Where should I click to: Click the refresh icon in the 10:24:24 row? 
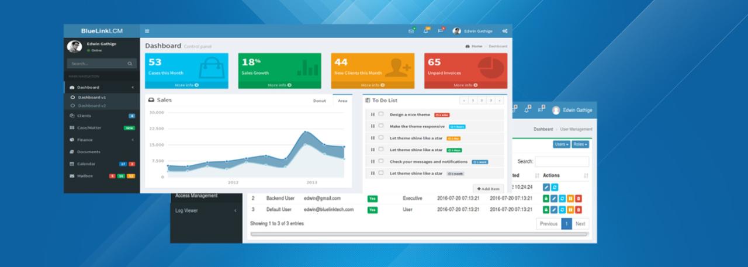pos(555,187)
